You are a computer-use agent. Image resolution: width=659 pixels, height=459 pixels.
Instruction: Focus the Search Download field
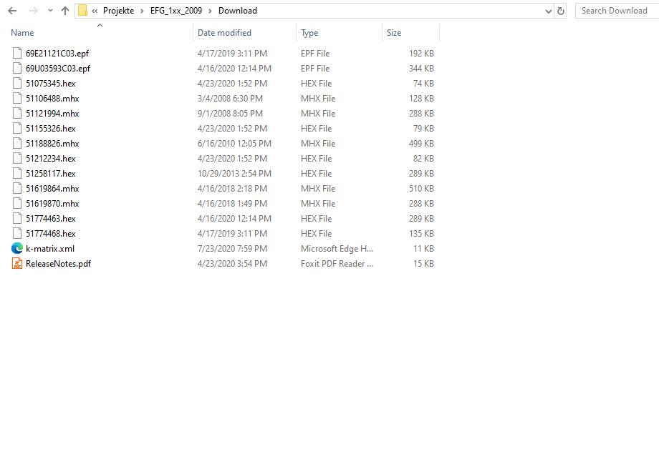617,11
